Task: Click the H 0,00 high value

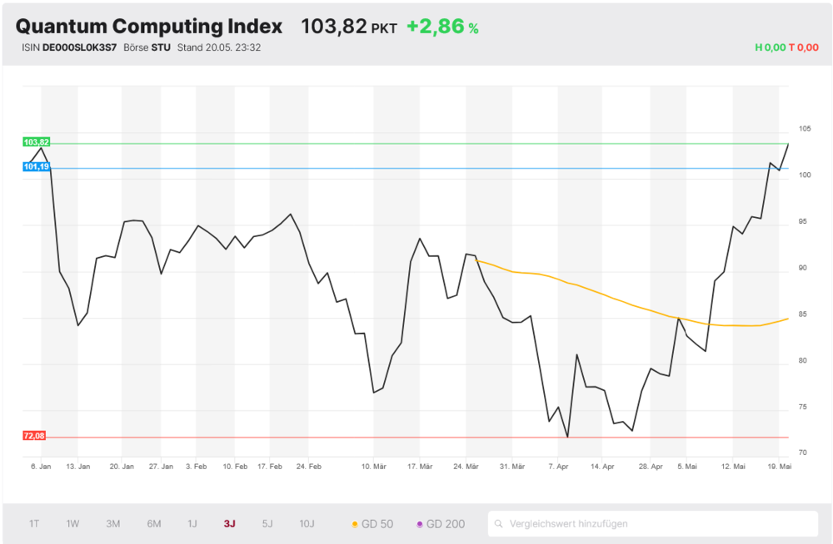Action: [x=771, y=47]
